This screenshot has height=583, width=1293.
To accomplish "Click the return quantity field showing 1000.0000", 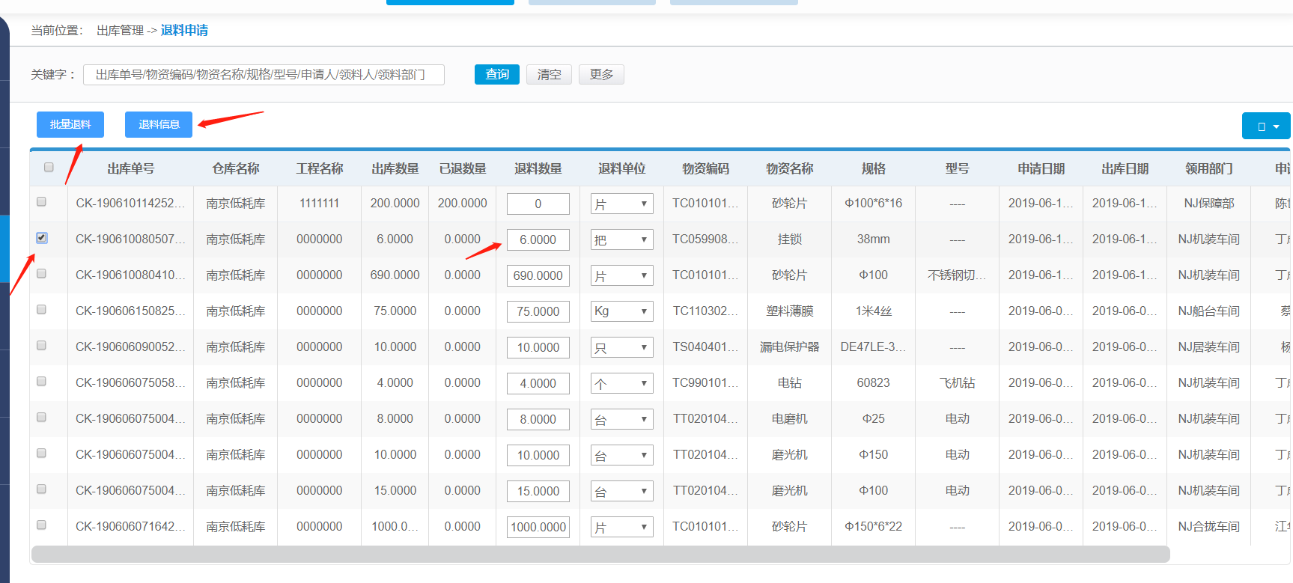I will coord(538,527).
